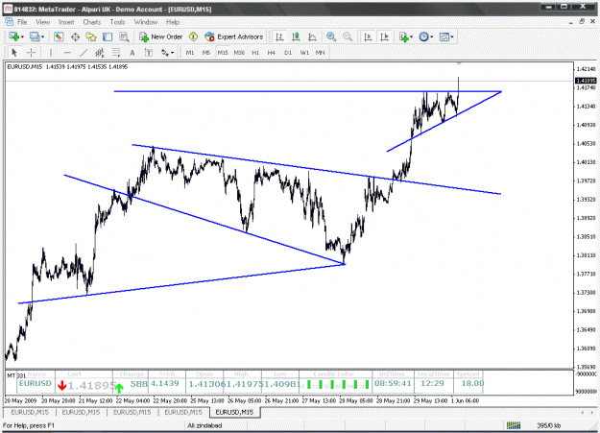Click the chart shift triangle marker
600x433 pixels.
click(459, 63)
